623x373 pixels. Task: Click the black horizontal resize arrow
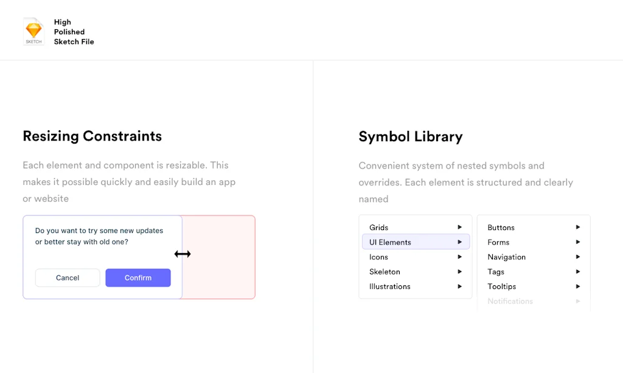tap(182, 254)
